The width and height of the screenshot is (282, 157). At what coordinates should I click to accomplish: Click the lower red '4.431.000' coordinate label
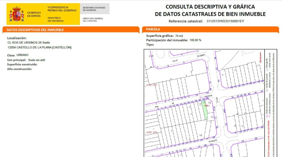point(151,132)
